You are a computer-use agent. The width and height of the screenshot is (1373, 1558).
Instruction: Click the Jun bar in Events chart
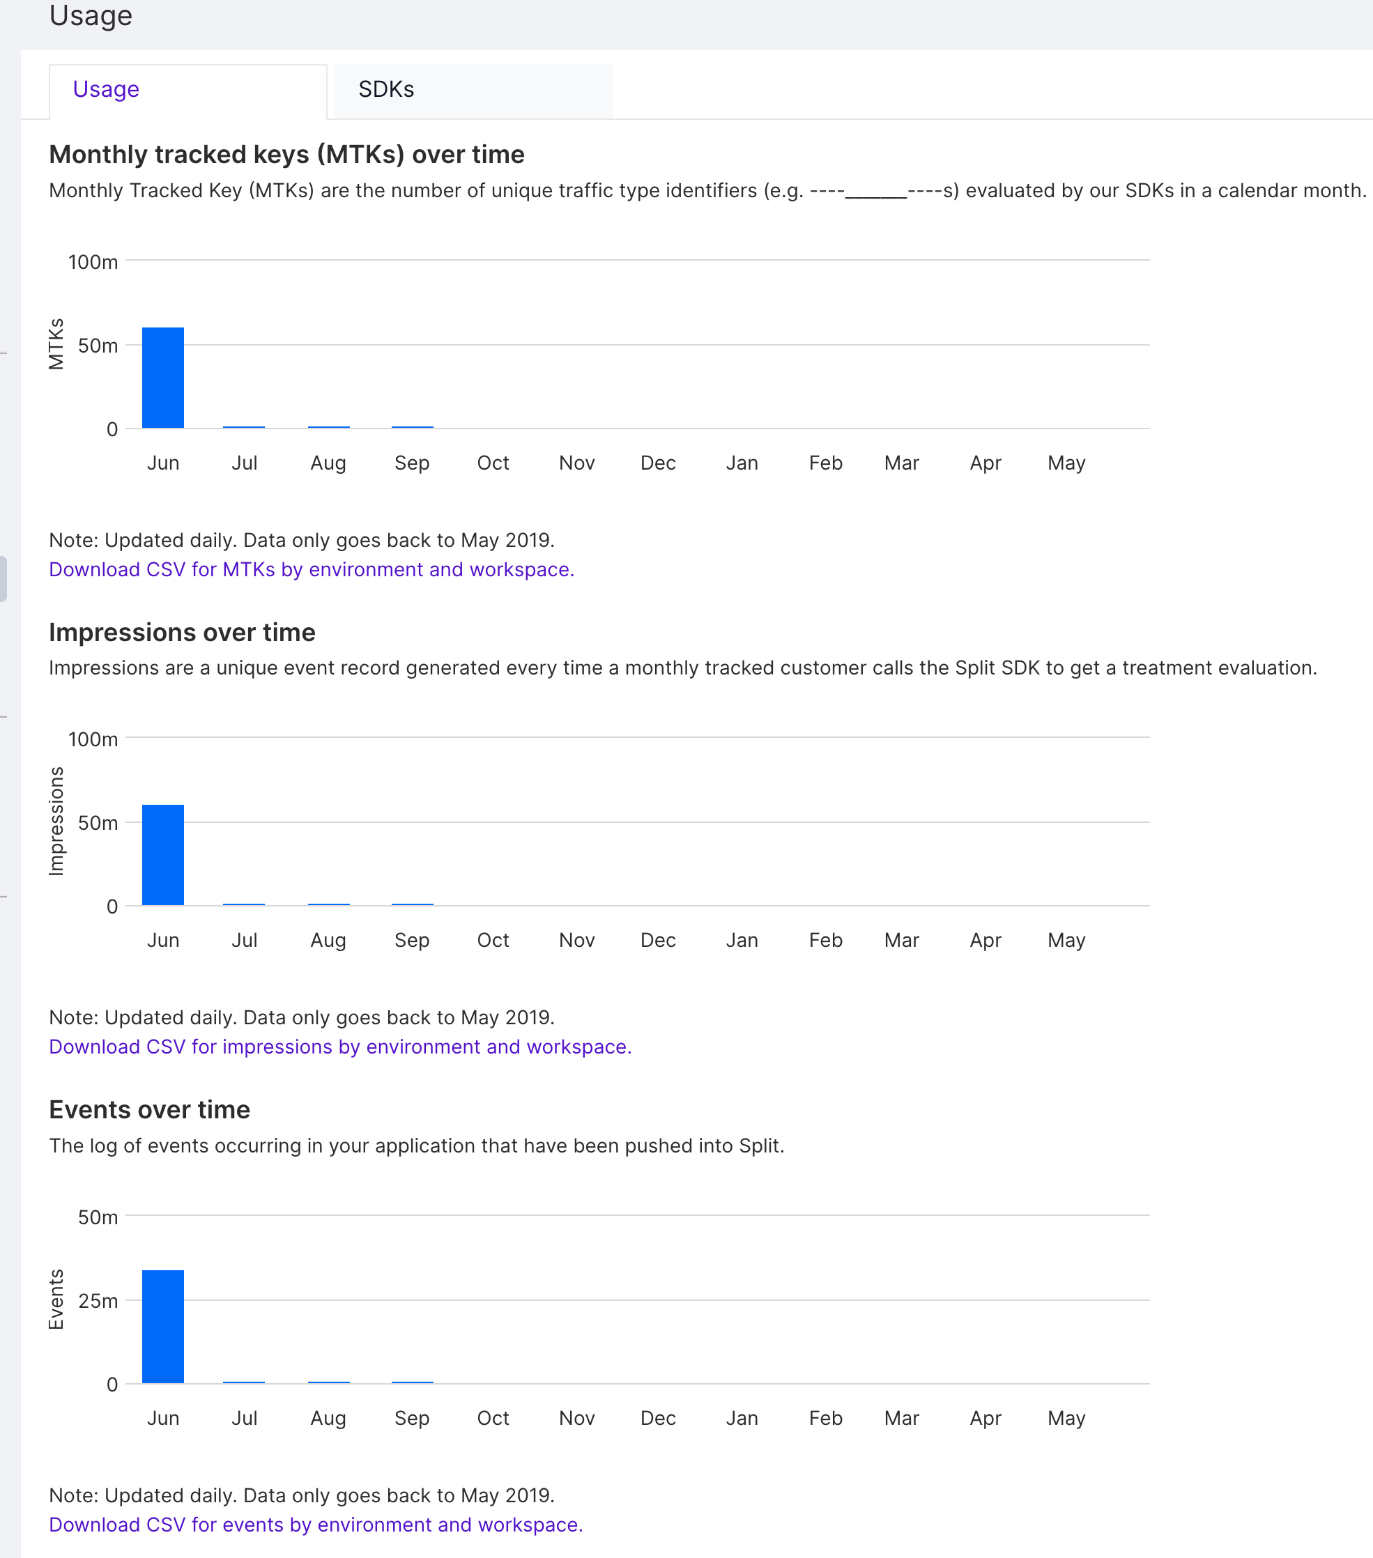click(x=163, y=1326)
